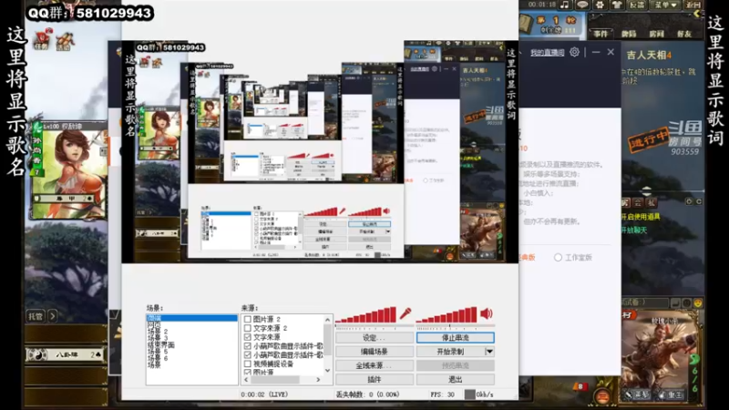This screenshot has width=729, height=410.
Task: Toggle the bottom 图片源 source checkbox
Action: tap(248, 372)
